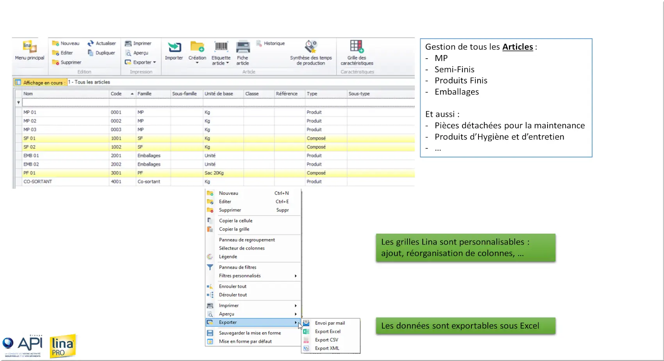Open the Etiquette article barcode dropdown

point(221,53)
